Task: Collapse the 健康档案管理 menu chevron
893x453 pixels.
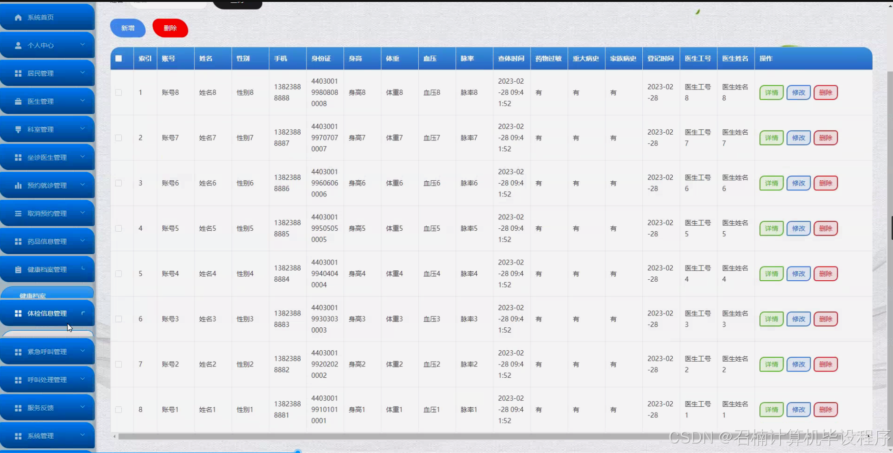Action: [x=83, y=269]
